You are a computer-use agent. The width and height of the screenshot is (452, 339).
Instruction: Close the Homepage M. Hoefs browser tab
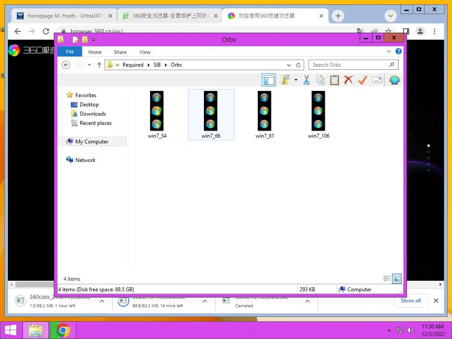click(x=110, y=16)
